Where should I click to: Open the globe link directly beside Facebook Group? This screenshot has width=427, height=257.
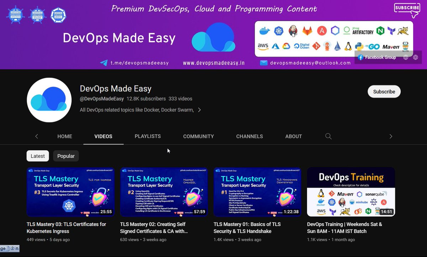coord(406,57)
